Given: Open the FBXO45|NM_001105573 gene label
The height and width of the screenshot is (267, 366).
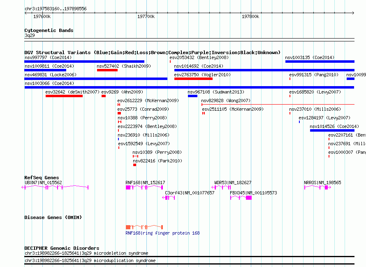Looking at the screenshot, I should click(253, 193).
